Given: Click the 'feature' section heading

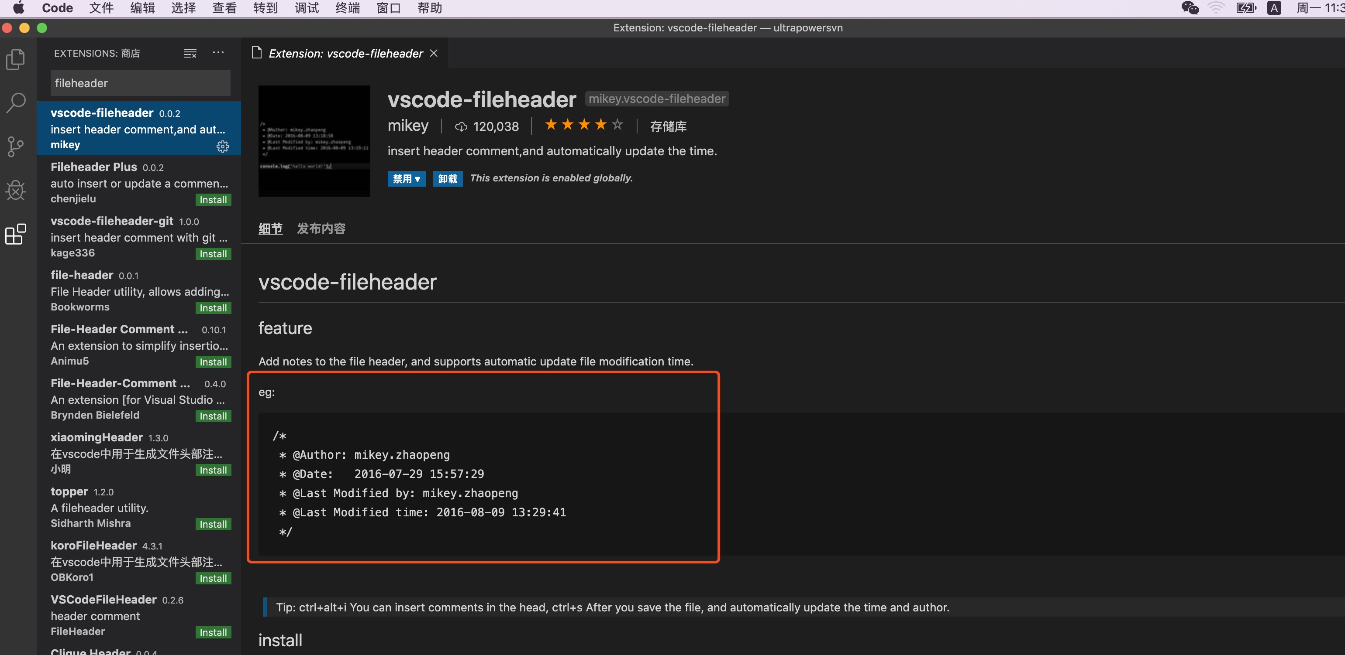Looking at the screenshot, I should coord(285,328).
